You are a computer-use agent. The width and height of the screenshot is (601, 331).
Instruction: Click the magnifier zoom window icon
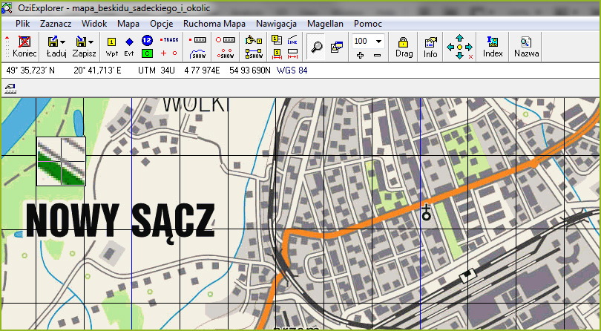coord(317,46)
